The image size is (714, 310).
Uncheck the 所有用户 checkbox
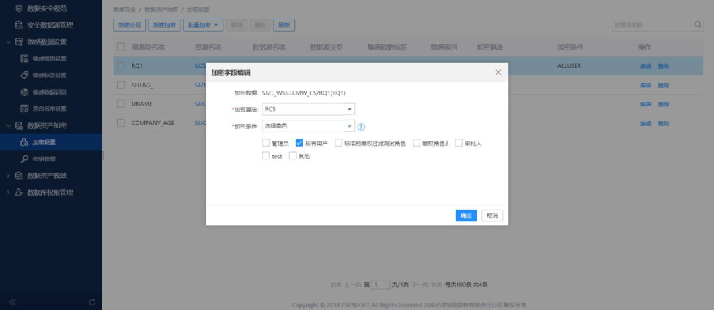[x=299, y=143]
